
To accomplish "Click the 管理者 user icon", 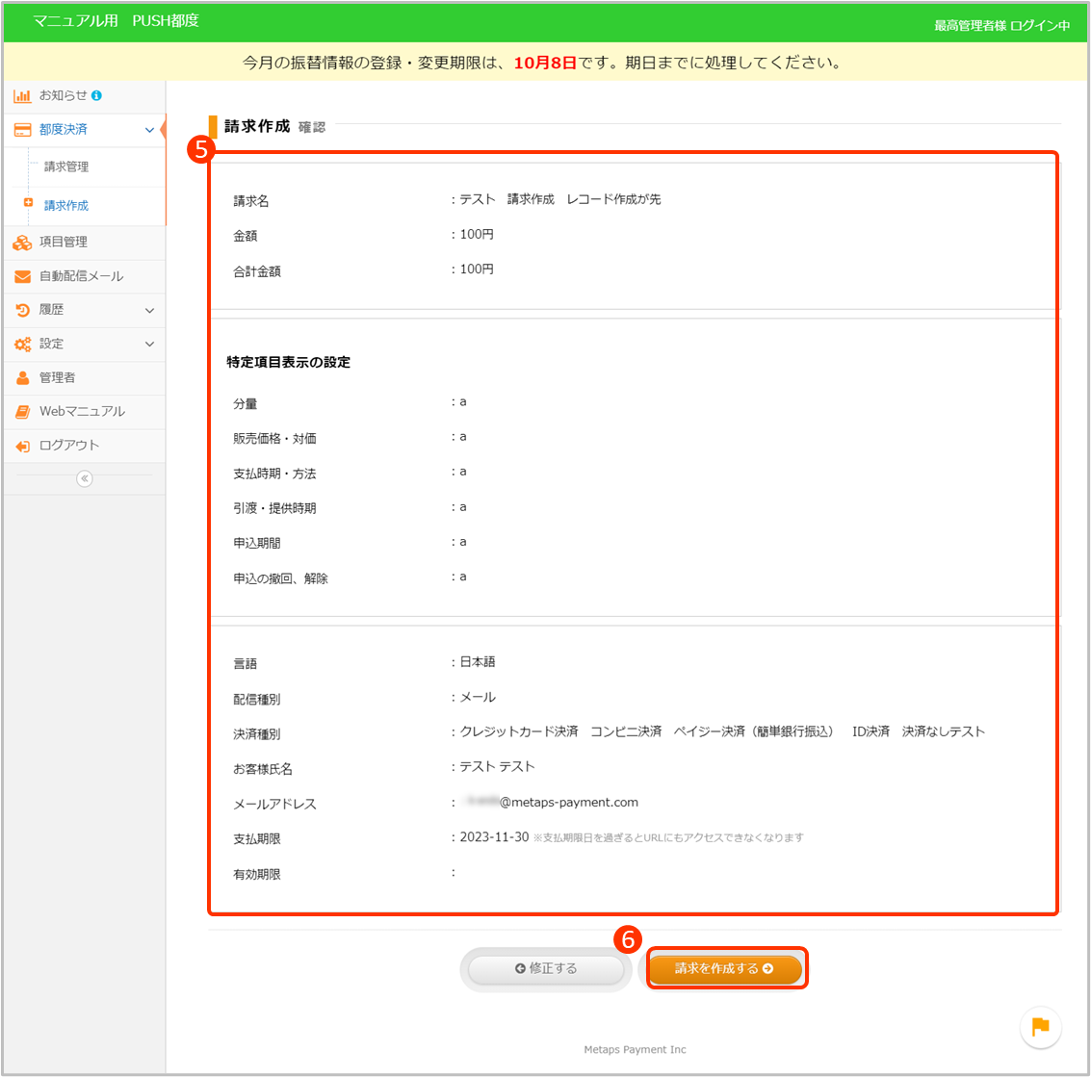I will pos(22,378).
